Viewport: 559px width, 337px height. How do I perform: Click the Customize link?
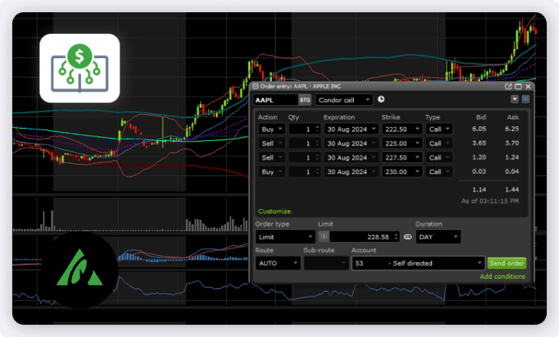[274, 211]
